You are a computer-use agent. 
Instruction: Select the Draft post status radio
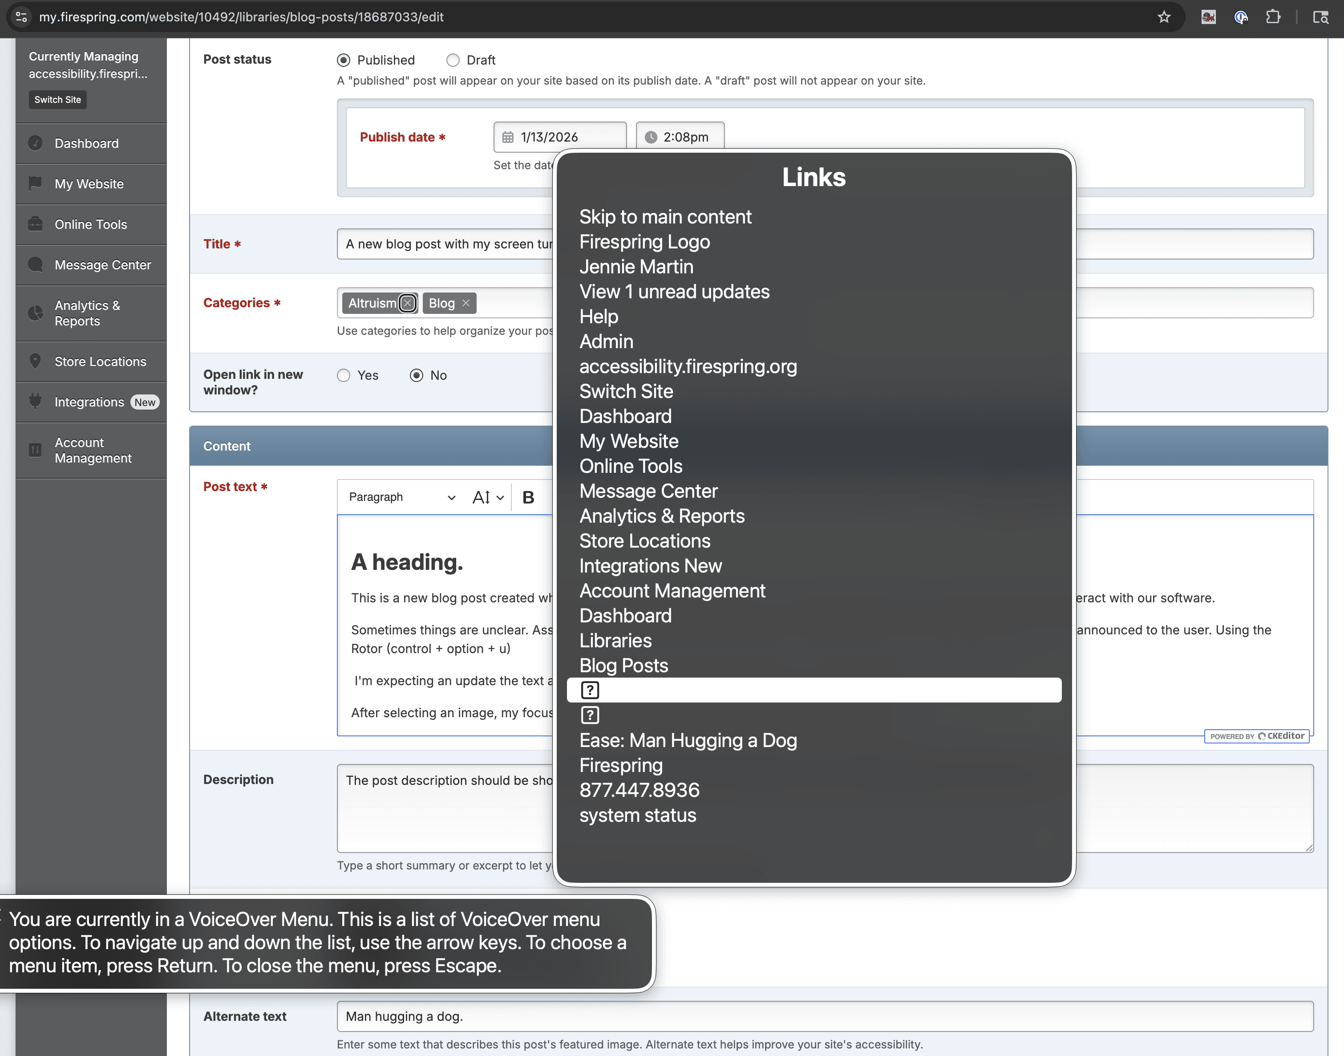pos(453,60)
